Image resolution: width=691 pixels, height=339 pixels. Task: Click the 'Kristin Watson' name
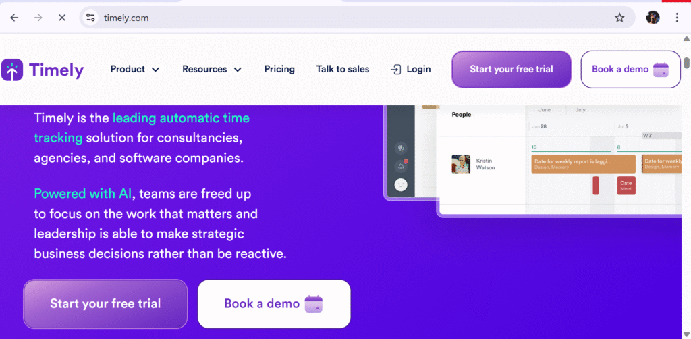(485, 164)
